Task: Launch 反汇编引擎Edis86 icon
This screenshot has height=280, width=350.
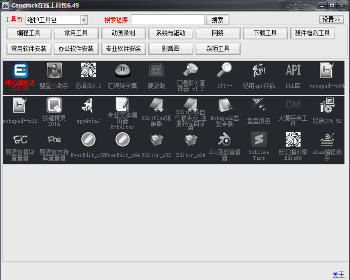Action: pos(293,139)
